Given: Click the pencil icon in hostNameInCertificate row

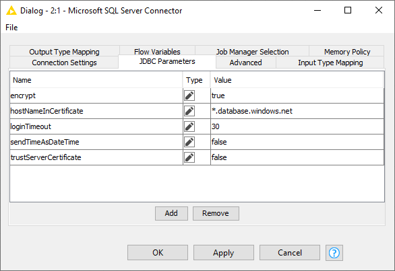Looking at the screenshot, I should [189, 111].
